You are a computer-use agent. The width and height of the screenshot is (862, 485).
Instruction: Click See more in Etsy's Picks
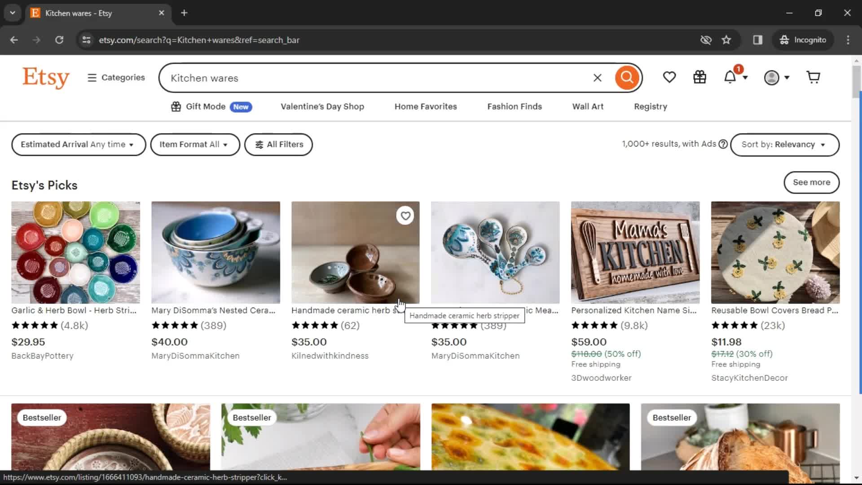tap(811, 182)
